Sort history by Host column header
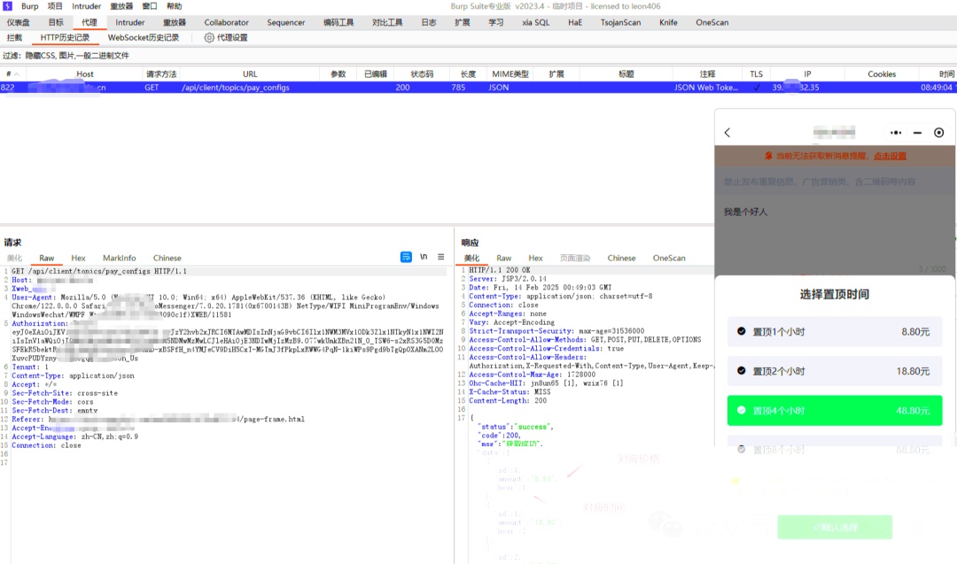Viewport: 957px width, 564px height. (85, 74)
